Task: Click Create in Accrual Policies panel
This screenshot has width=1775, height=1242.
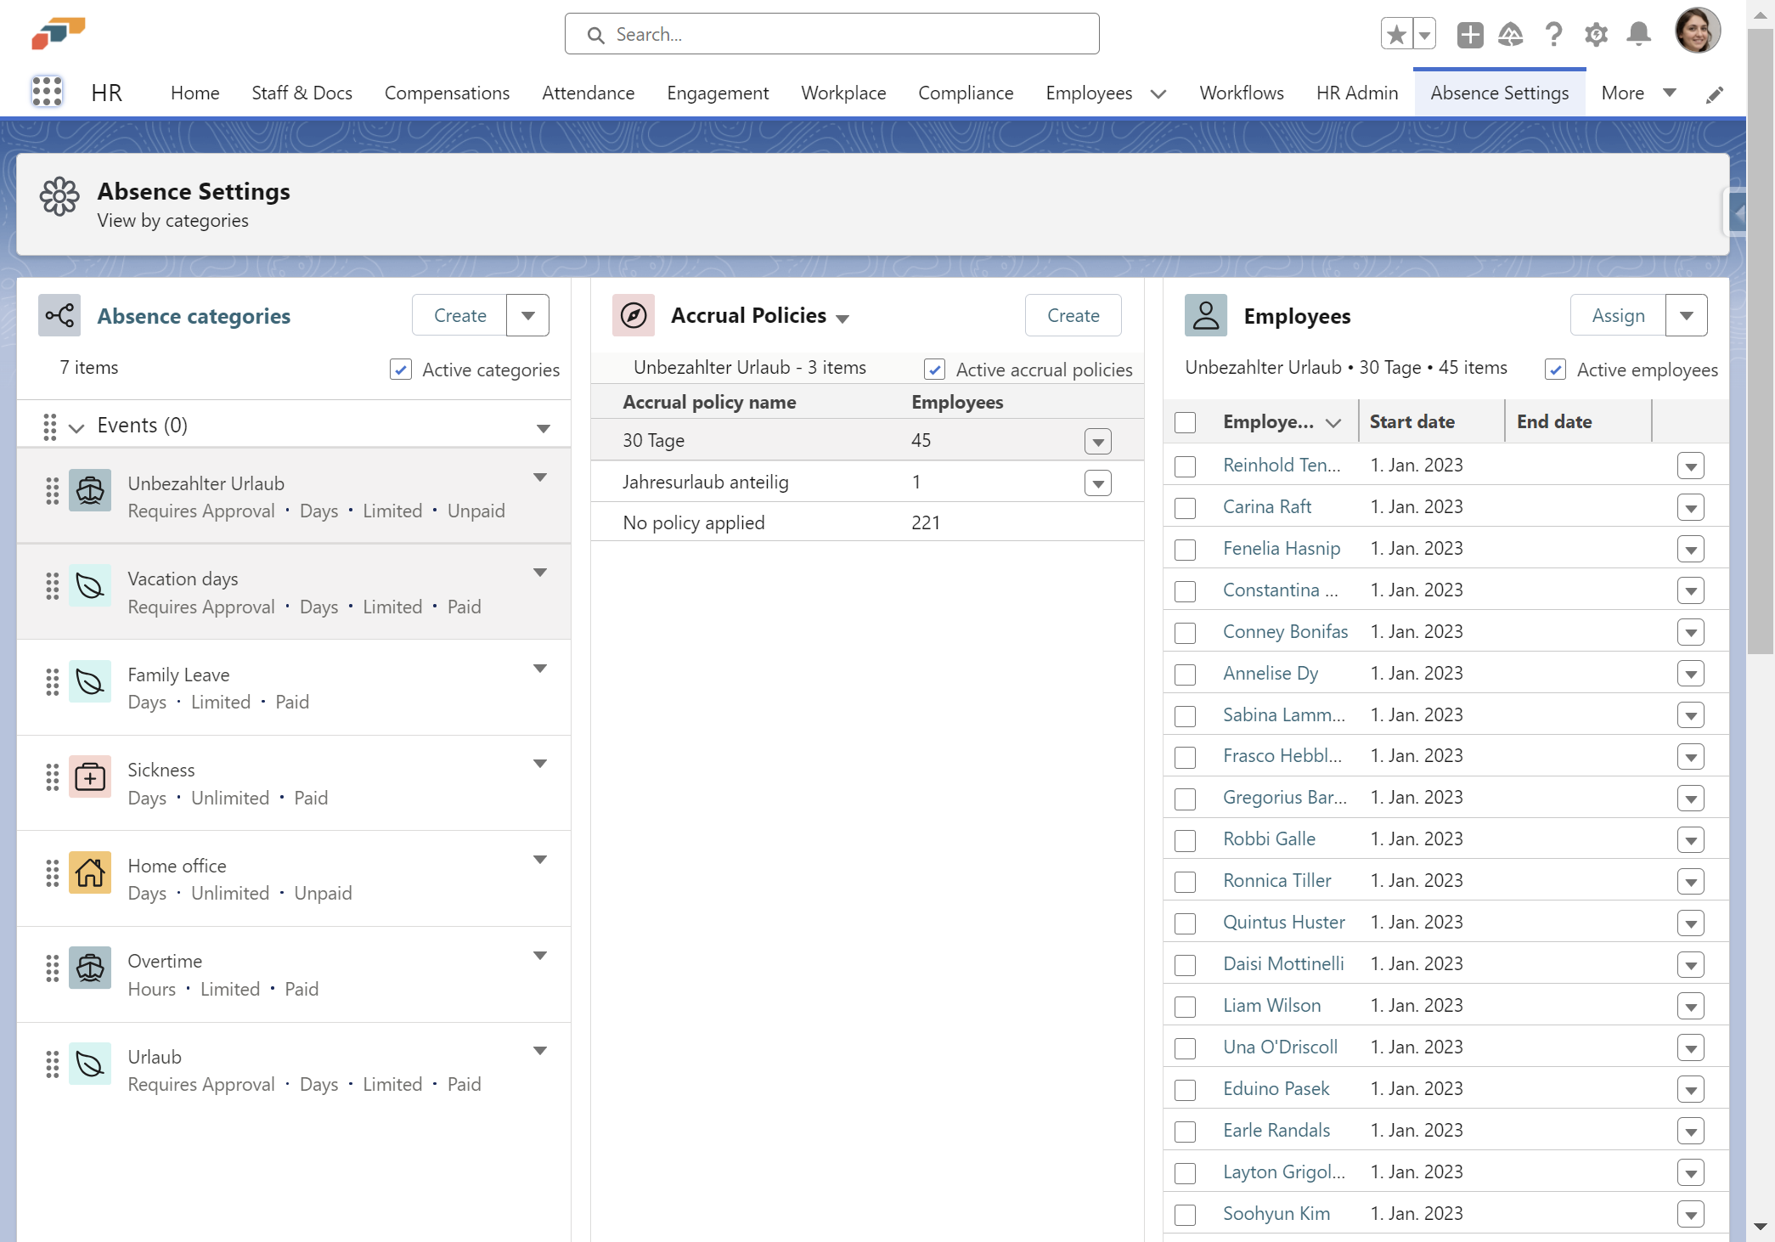Action: [1073, 316]
